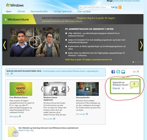Open the chat bubble share icon
The image size is (147, 140).
[x=123, y=72]
